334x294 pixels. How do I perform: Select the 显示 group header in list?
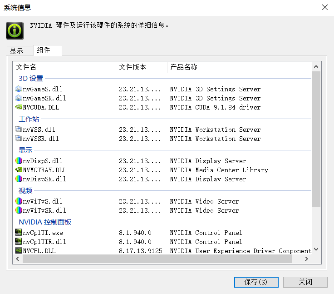click(25, 150)
